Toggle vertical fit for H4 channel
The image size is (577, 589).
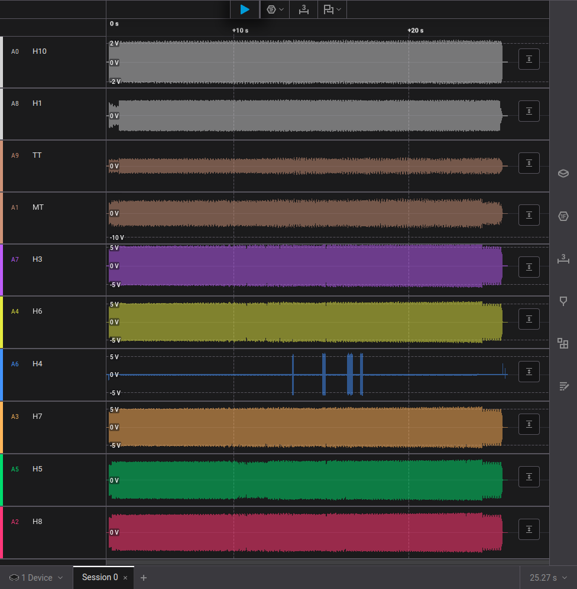click(529, 372)
